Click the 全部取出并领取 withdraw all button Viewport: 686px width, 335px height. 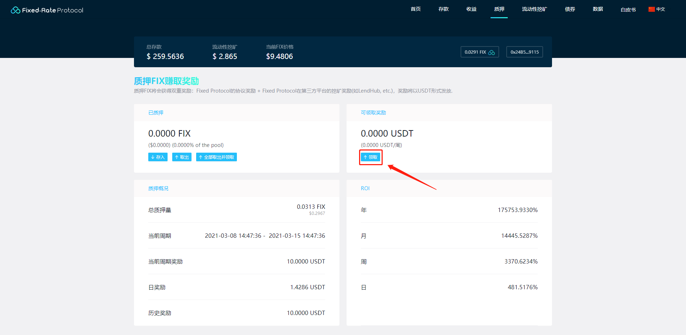pos(217,157)
